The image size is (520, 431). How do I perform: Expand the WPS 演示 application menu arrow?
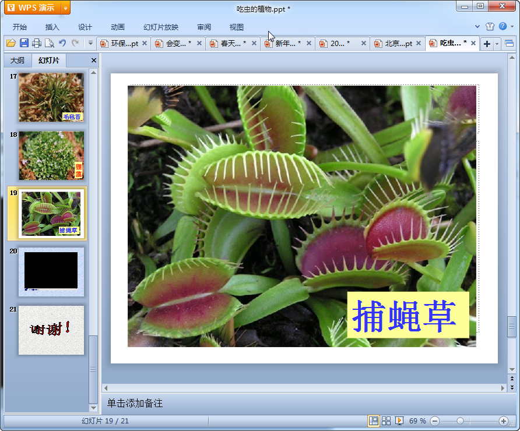(65, 8)
